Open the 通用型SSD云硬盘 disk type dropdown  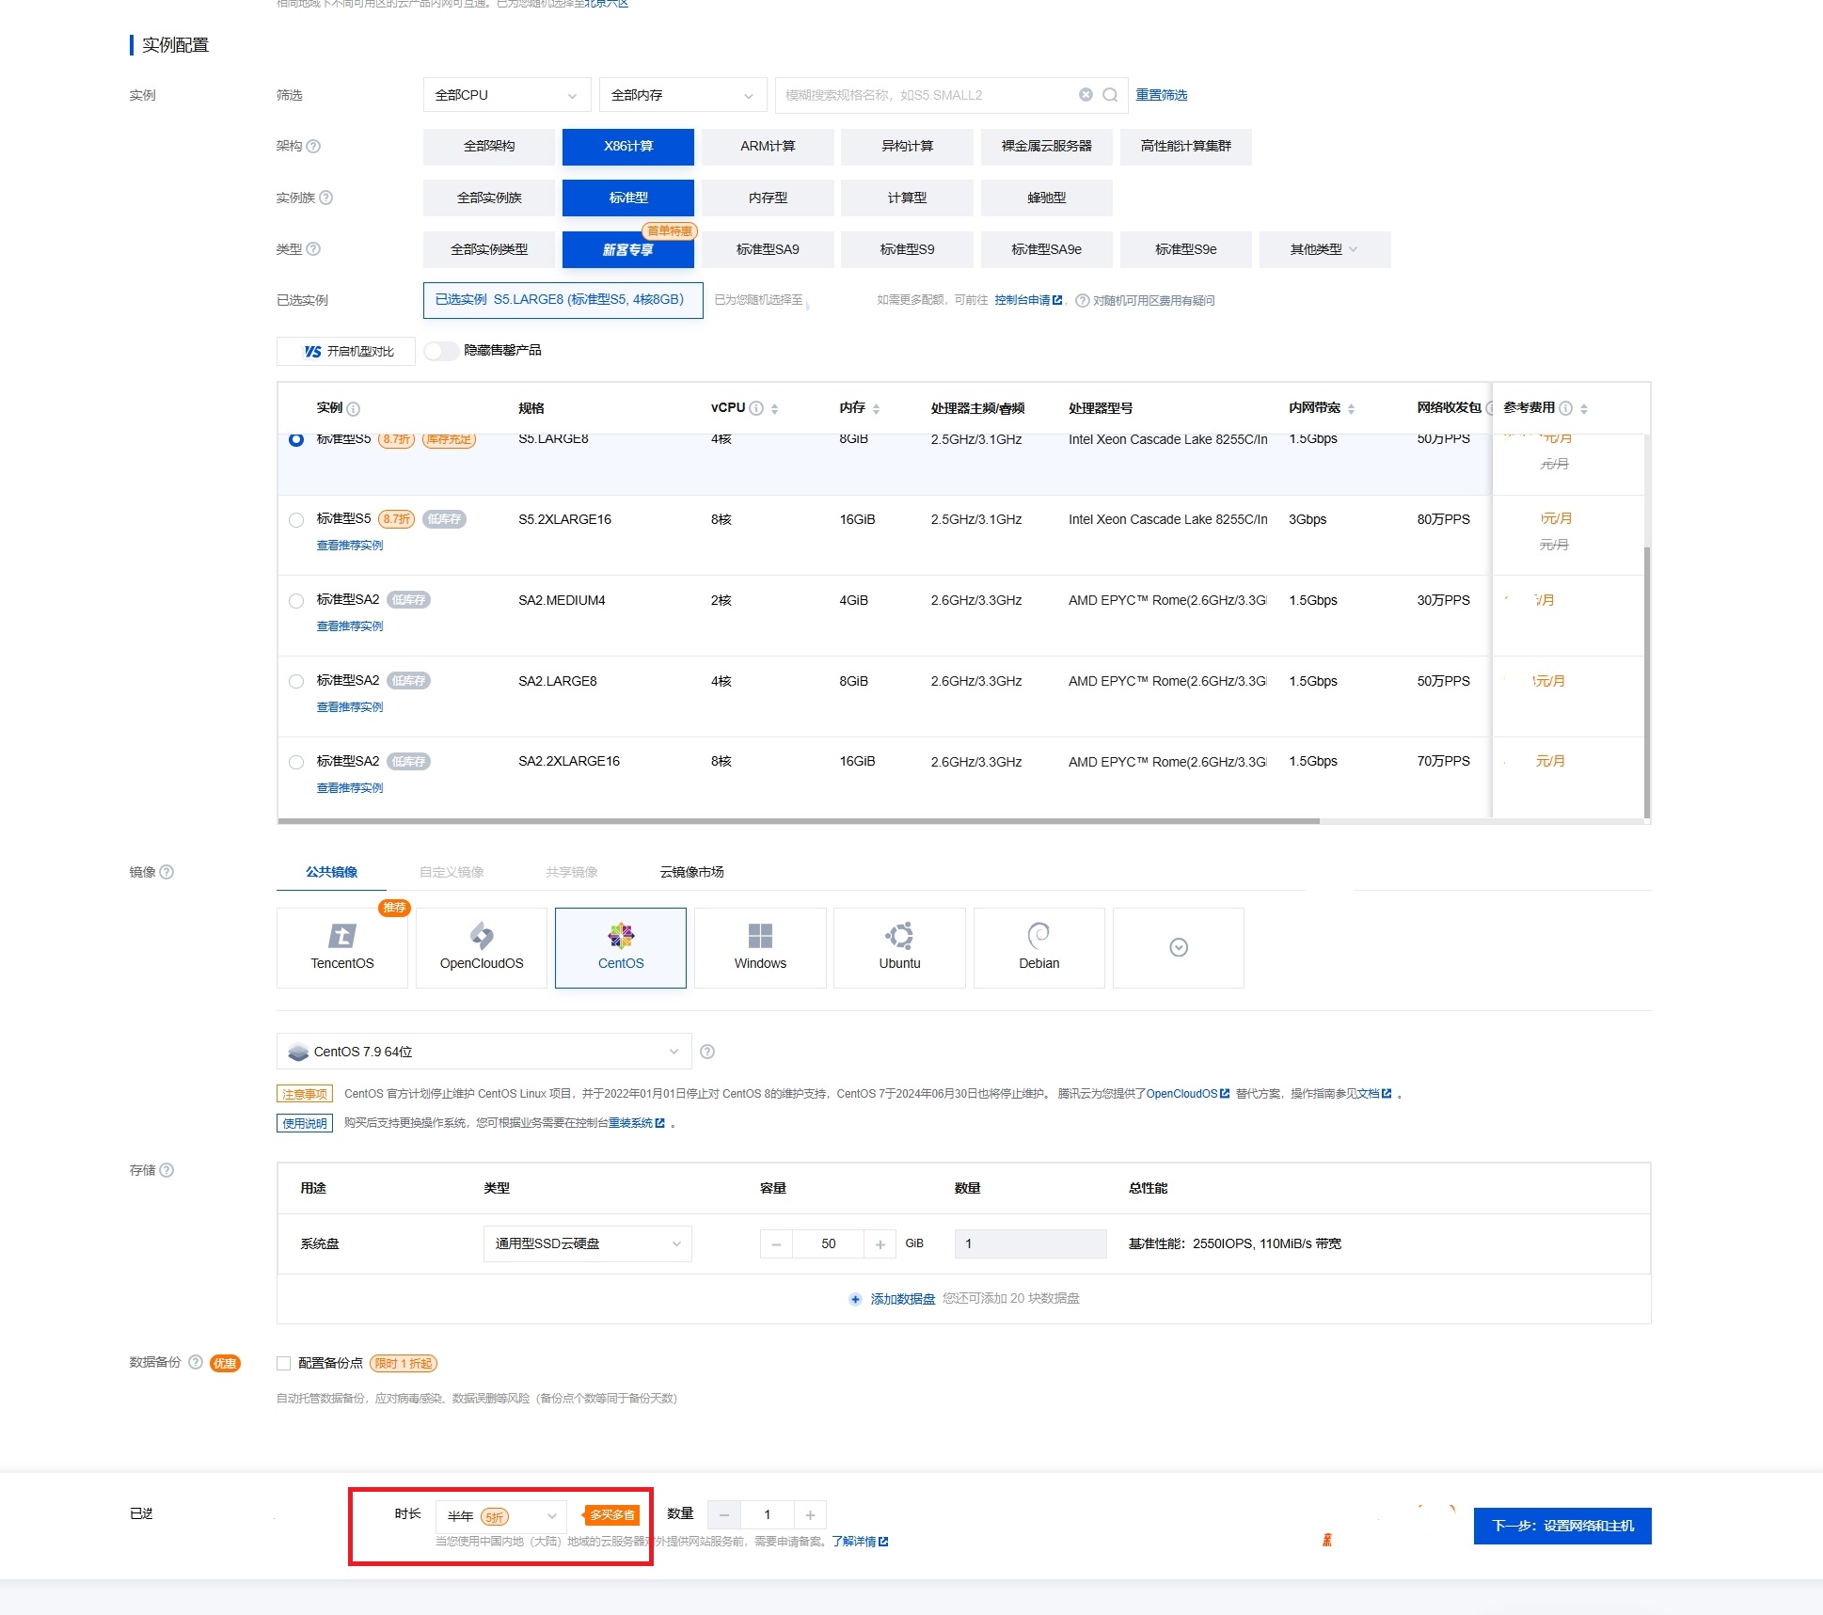(588, 1243)
